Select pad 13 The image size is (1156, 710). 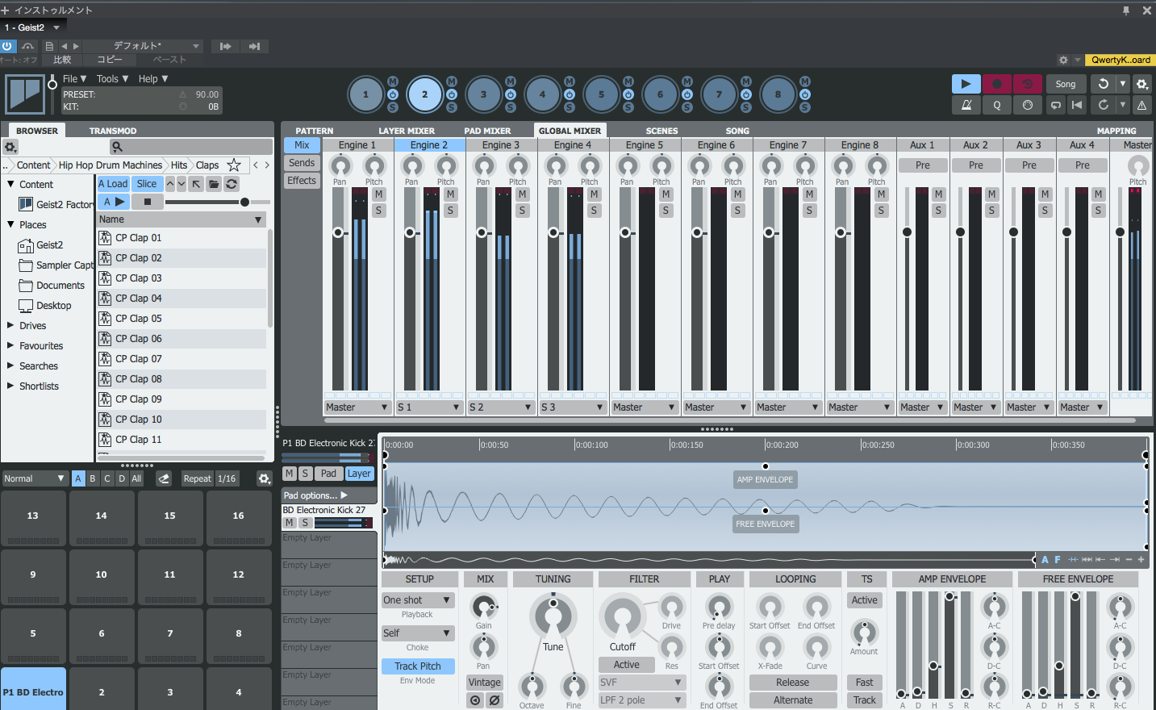click(33, 519)
